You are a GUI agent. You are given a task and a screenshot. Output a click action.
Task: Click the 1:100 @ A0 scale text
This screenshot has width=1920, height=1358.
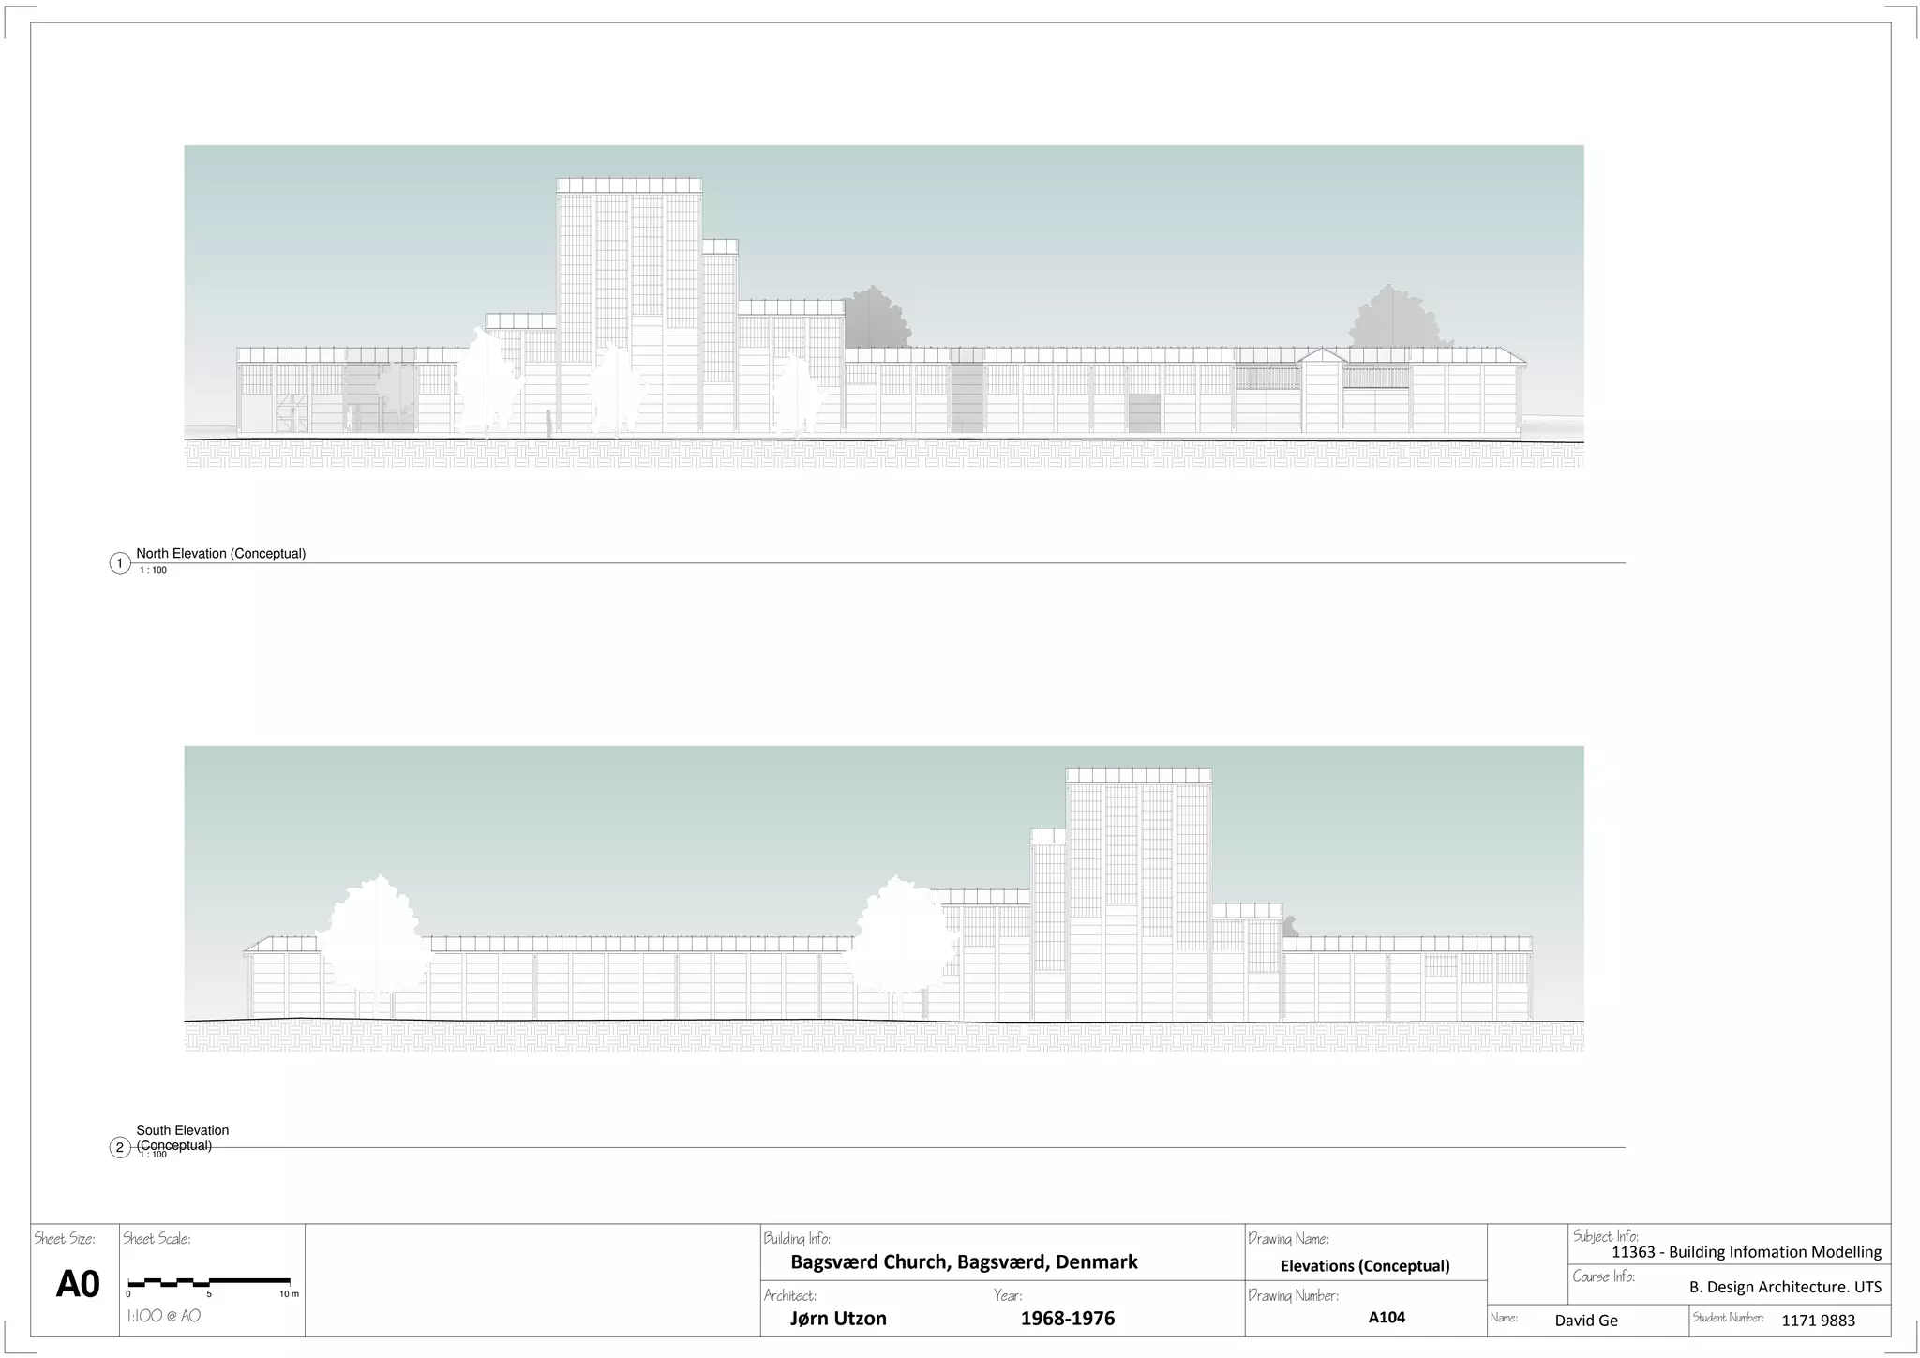[164, 1316]
